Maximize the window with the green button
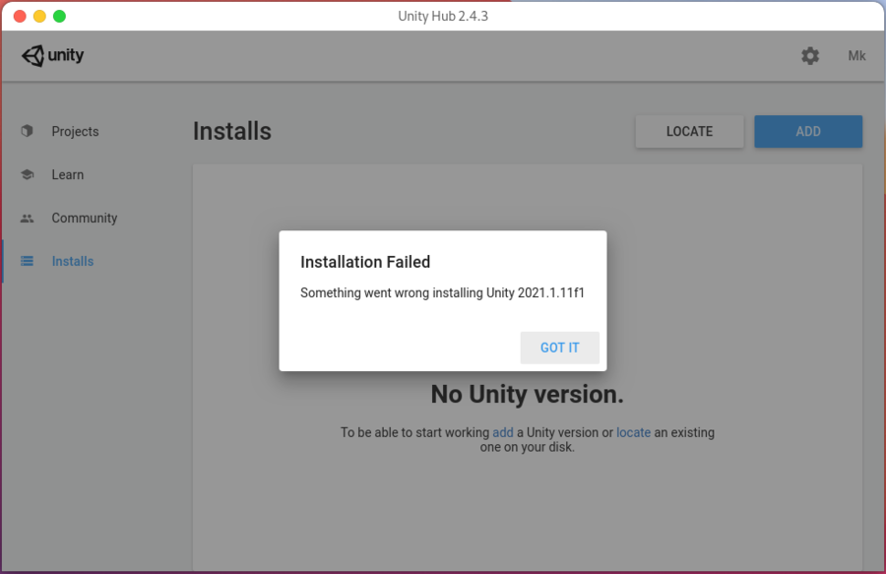This screenshot has height=574, width=886. [x=59, y=16]
